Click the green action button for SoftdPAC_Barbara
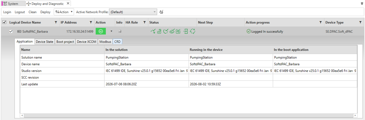The width and height of the screenshot is (365, 120). pos(101,31)
